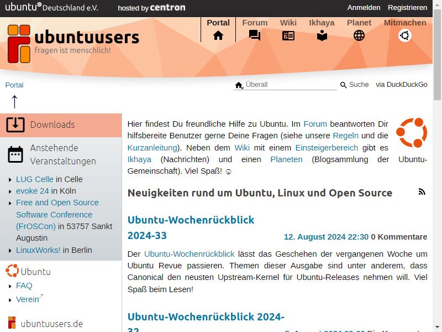442x332 pixels.
Task: Open the Kurzanleitung link
Action: (152, 148)
